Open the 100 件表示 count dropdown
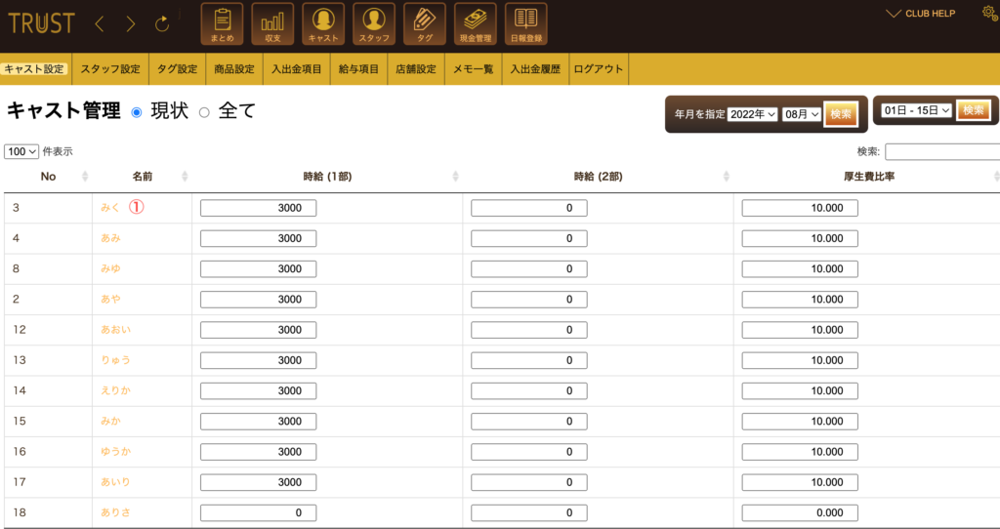The width and height of the screenshot is (1000, 529). pyautogui.click(x=21, y=151)
